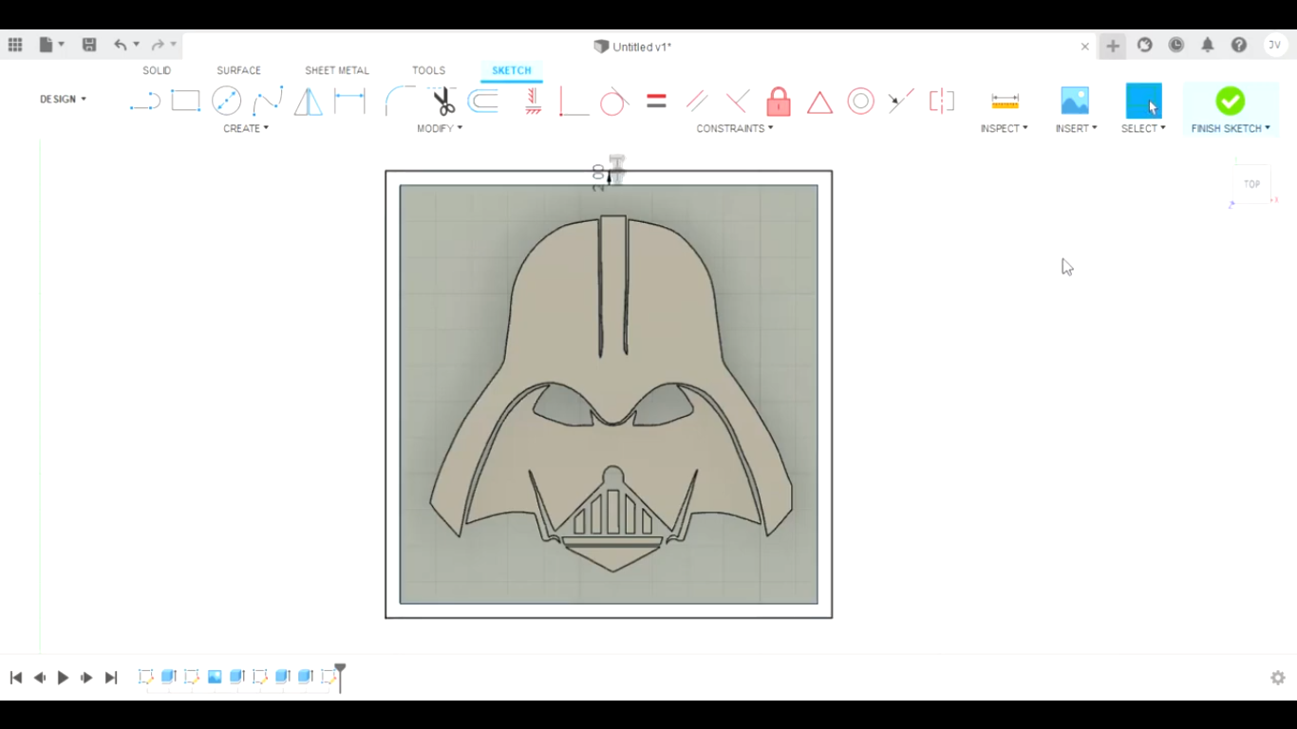
Task: Expand the INSERT menu
Action: coord(1076,128)
